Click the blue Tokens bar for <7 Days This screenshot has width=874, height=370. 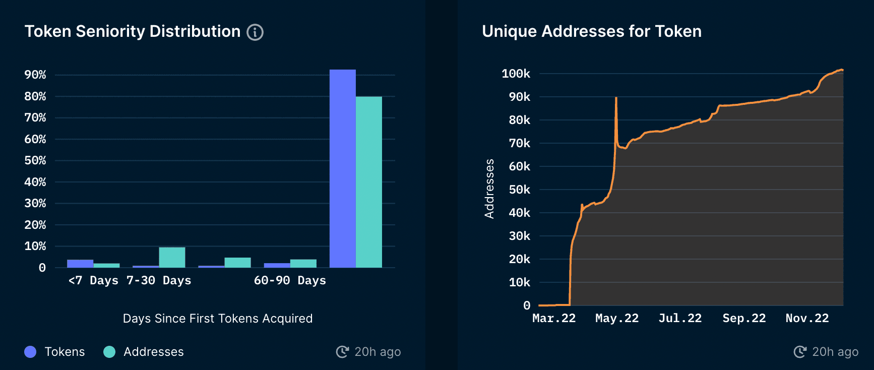(x=80, y=264)
